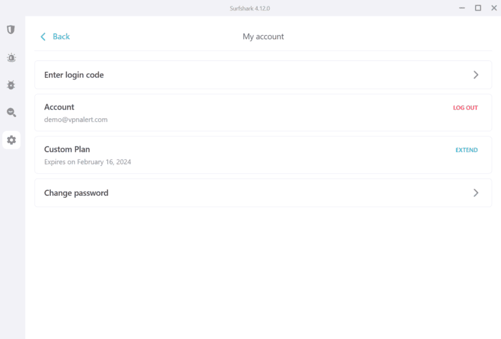Maximize the Surfshark window

478,8
